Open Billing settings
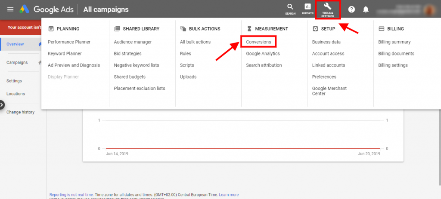This screenshot has width=441, height=199. (x=393, y=65)
